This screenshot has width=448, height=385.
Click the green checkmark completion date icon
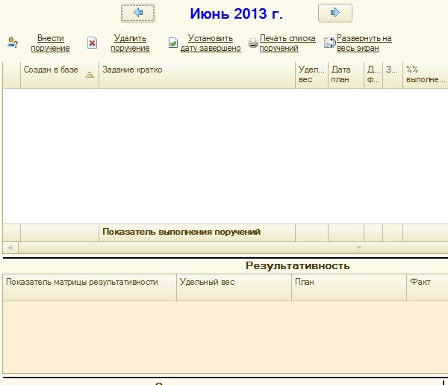(x=172, y=43)
